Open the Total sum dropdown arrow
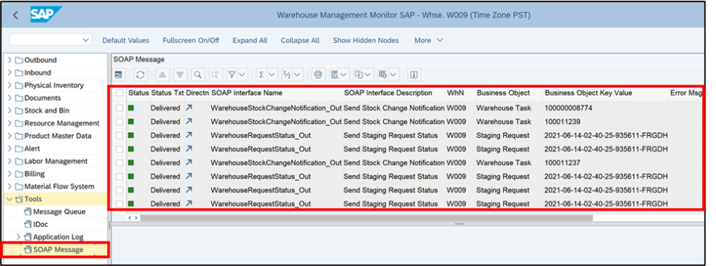This screenshot has width=716, height=266. [272, 74]
